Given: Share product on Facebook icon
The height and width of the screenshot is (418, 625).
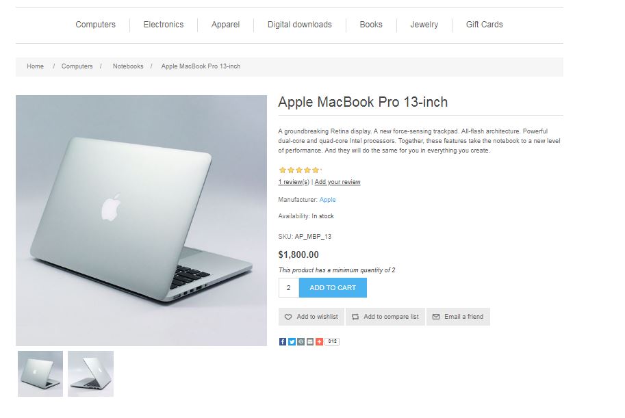Looking at the screenshot, I should (x=283, y=341).
